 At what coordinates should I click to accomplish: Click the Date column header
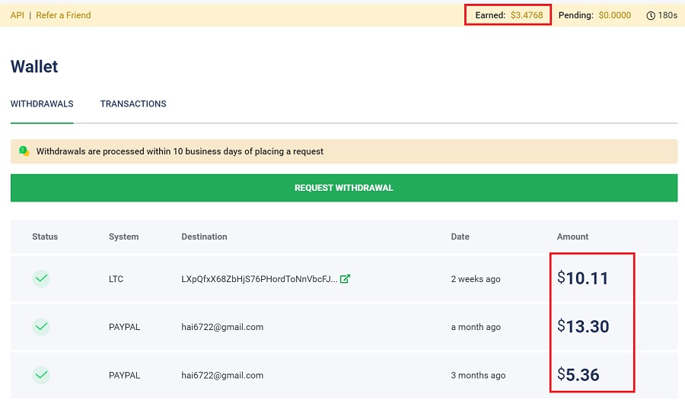click(x=460, y=237)
